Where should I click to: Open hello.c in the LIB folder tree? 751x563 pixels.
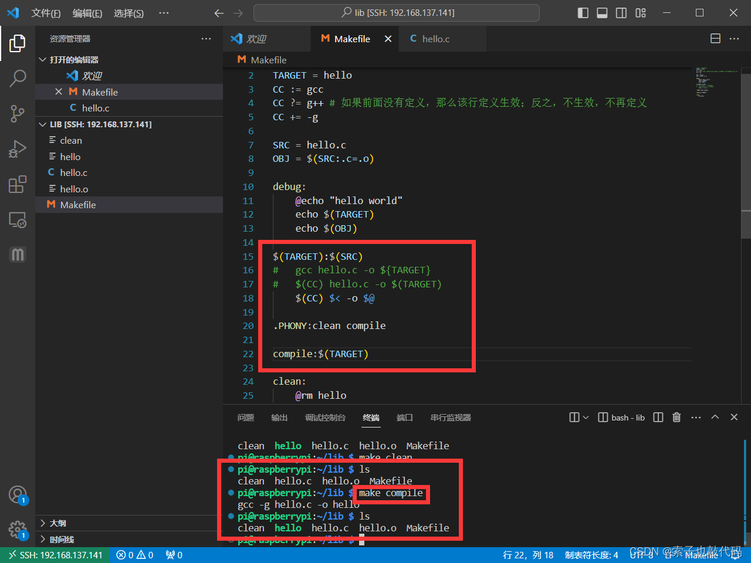point(129,172)
